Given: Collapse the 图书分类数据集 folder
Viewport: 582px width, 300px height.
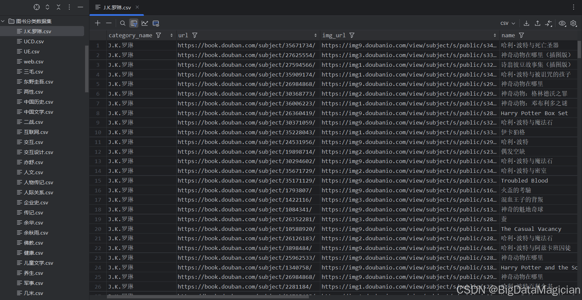Looking at the screenshot, I should (3, 21).
